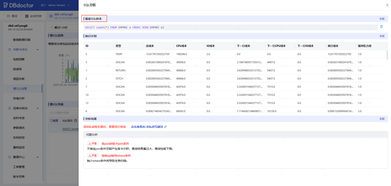
Task: Open the SELECT count SQL fingerprint link
Action: pos(70,129)
